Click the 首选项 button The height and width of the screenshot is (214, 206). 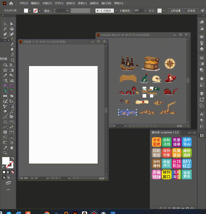point(191,11)
